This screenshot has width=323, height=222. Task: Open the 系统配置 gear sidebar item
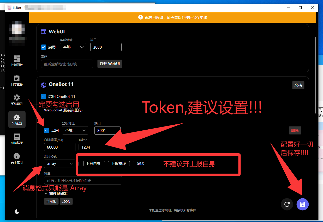pyautogui.click(x=17, y=100)
